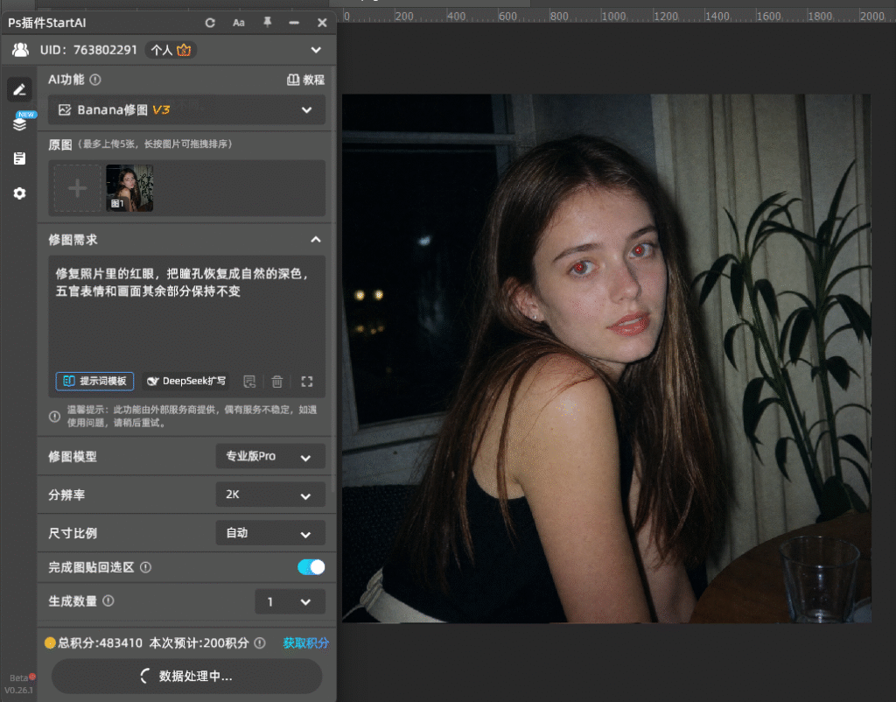This screenshot has height=702, width=896.
Task: Open the 生成数量 dropdown showing 1
Action: [x=290, y=601]
